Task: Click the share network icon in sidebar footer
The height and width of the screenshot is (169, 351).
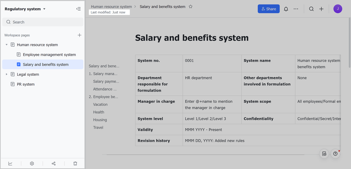Action: [53, 164]
